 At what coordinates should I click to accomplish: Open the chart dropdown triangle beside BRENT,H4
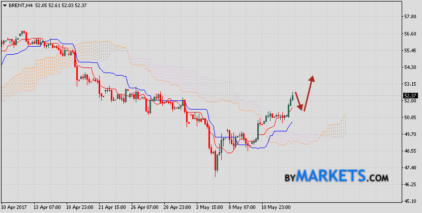pyautogui.click(x=5, y=4)
